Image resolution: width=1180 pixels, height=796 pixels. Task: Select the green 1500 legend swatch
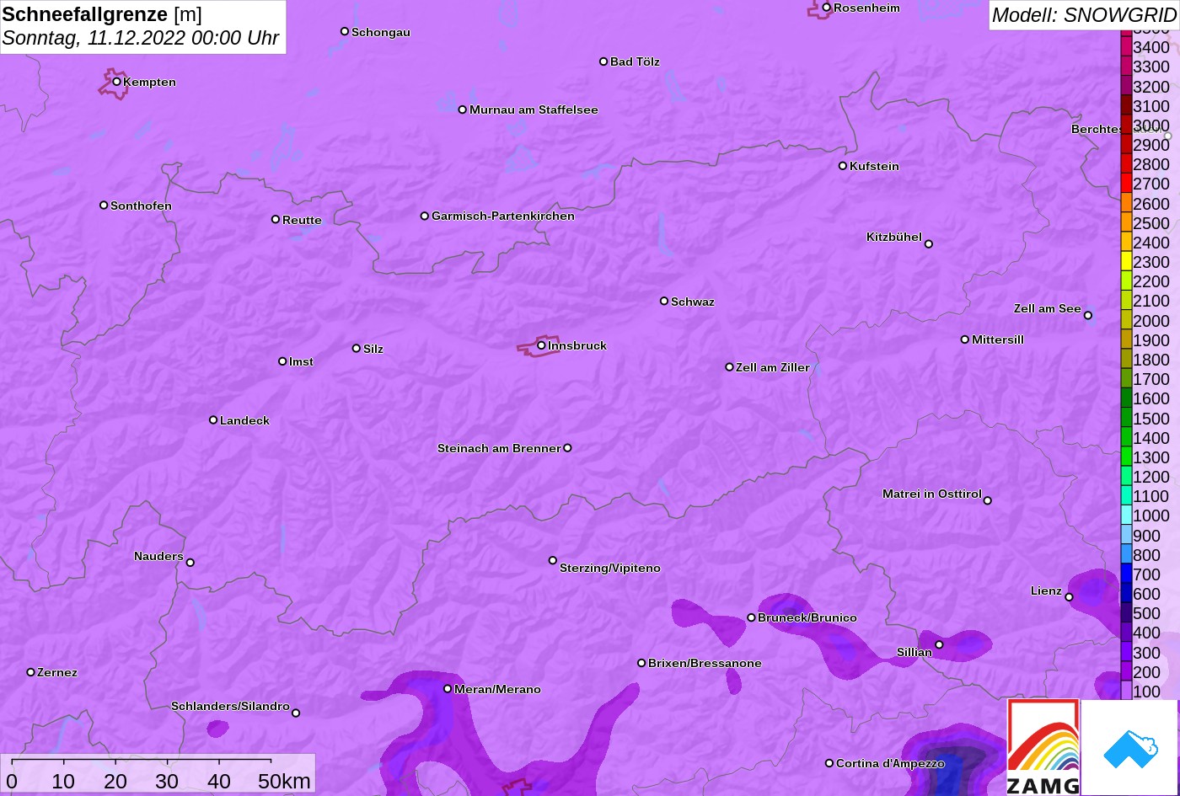click(x=1126, y=418)
